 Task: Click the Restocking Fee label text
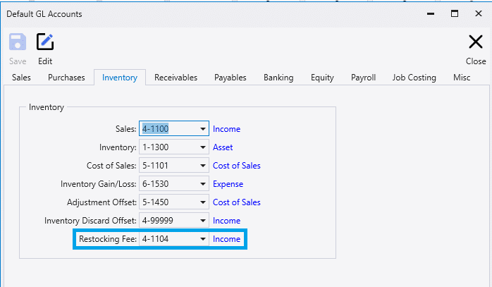point(108,239)
